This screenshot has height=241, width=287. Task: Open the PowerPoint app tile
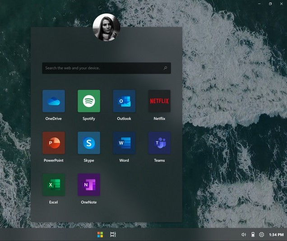pyautogui.click(x=54, y=143)
